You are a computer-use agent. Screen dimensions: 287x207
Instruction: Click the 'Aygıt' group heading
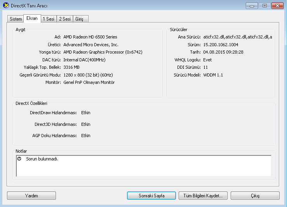[x=21, y=30]
